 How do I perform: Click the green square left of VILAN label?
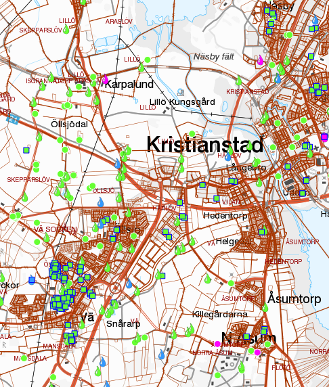[217, 198]
